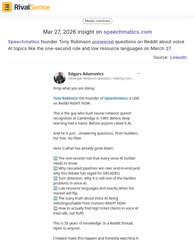Viewport: 195px width, 240px height.
Task: Click the answered hyperlink
Action: point(103,41)
